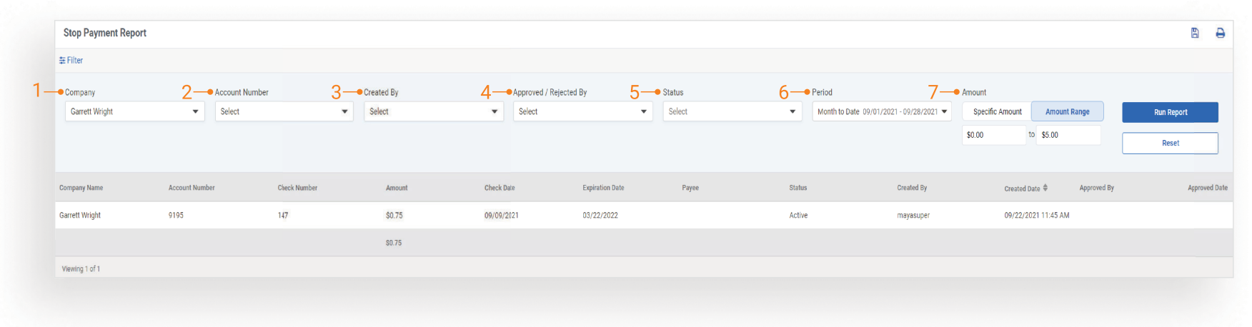1252x327 pixels.
Task: Click the Check Number column header
Action: (297, 188)
